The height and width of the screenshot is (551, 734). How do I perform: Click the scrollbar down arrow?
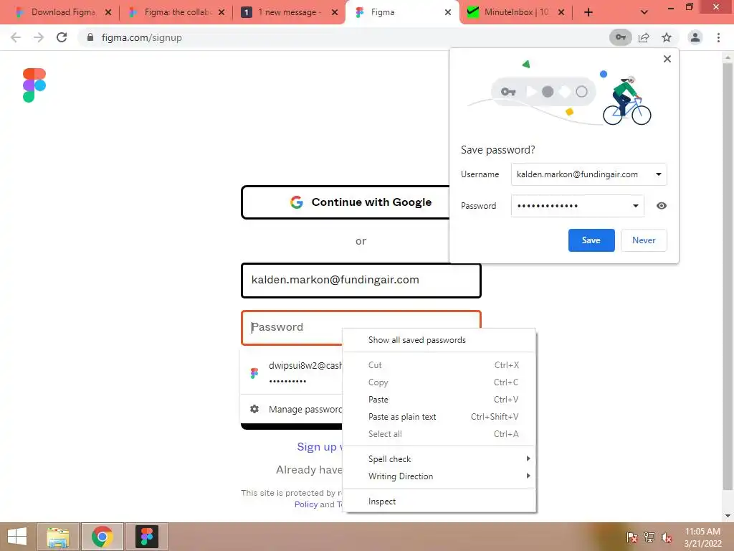pos(728,516)
